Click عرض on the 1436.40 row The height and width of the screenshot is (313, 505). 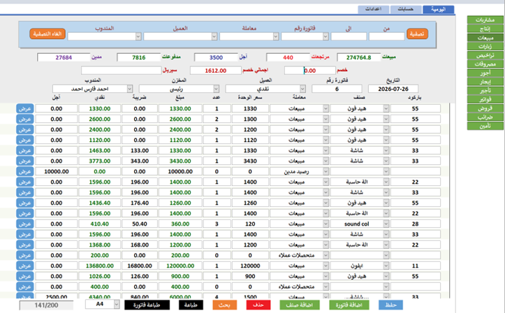[x=25, y=203]
